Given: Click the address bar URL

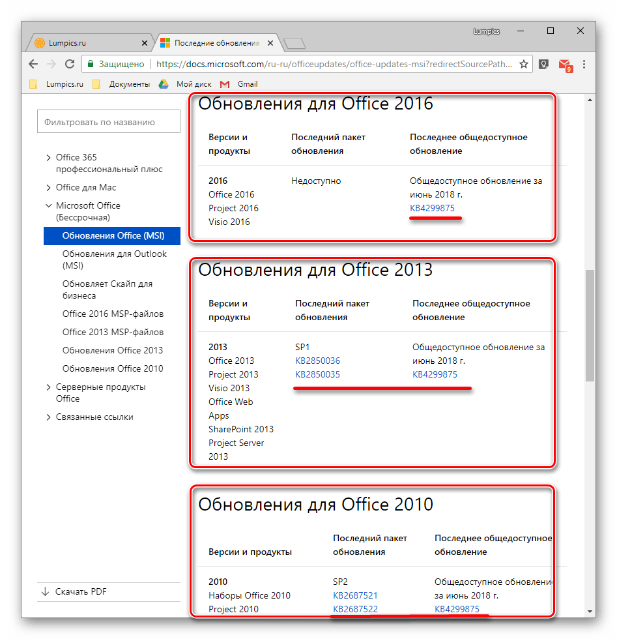Looking at the screenshot, I should (334, 64).
